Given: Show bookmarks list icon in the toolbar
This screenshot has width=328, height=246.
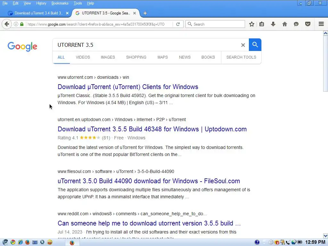Looking at the screenshot, I should coord(262,24).
